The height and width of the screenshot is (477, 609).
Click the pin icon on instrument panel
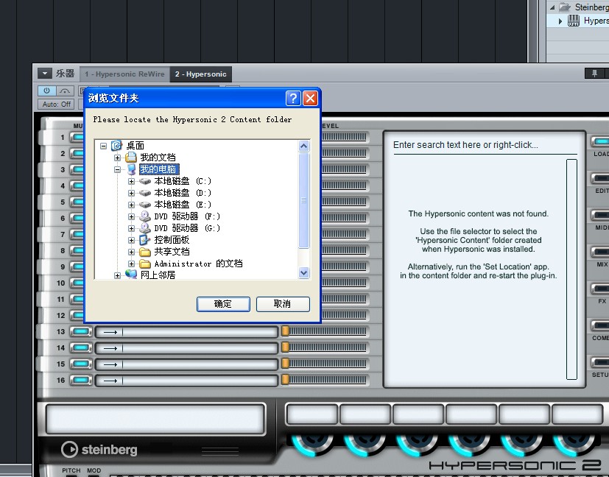(594, 74)
